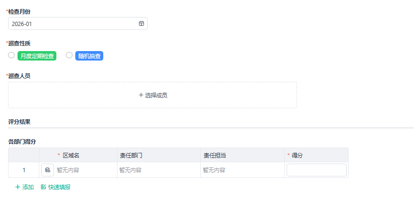Click the plus icon beside 添加
The width and height of the screenshot is (414, 201).
point(18,187)
